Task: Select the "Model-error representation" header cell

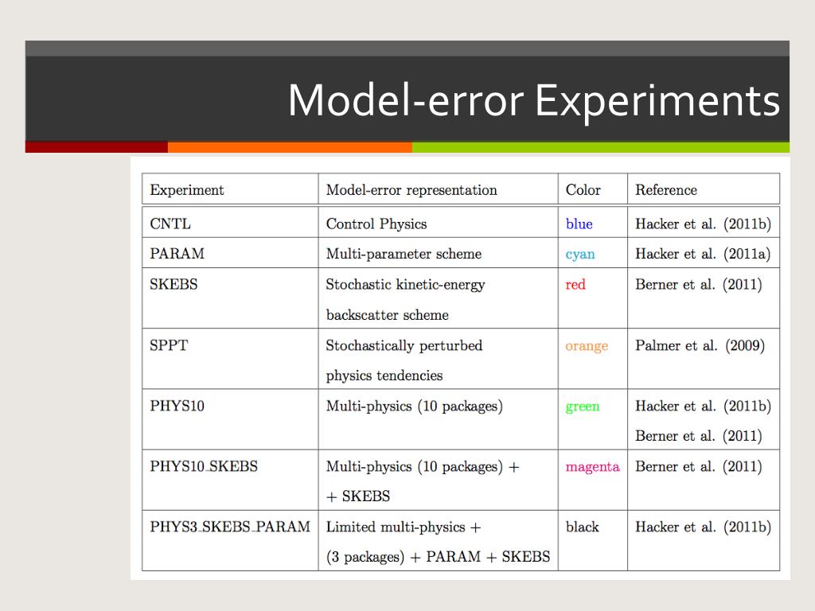Action: click(x=411, y=190)
